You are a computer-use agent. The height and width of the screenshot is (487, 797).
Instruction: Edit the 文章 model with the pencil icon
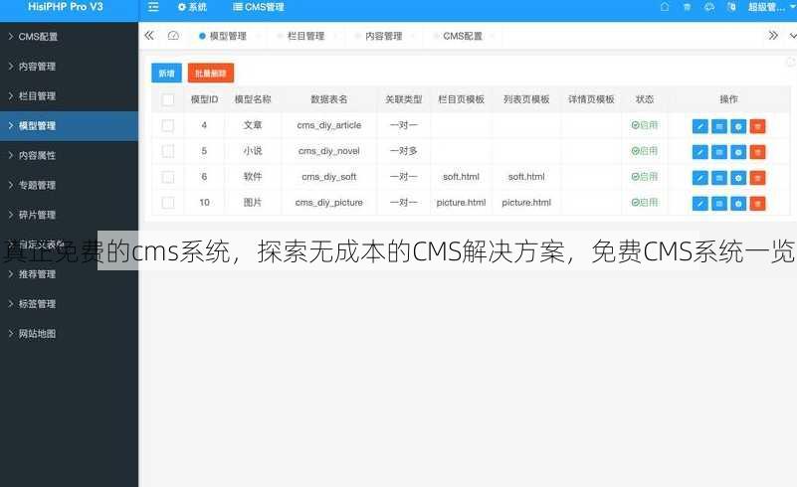tap(699, 126)
